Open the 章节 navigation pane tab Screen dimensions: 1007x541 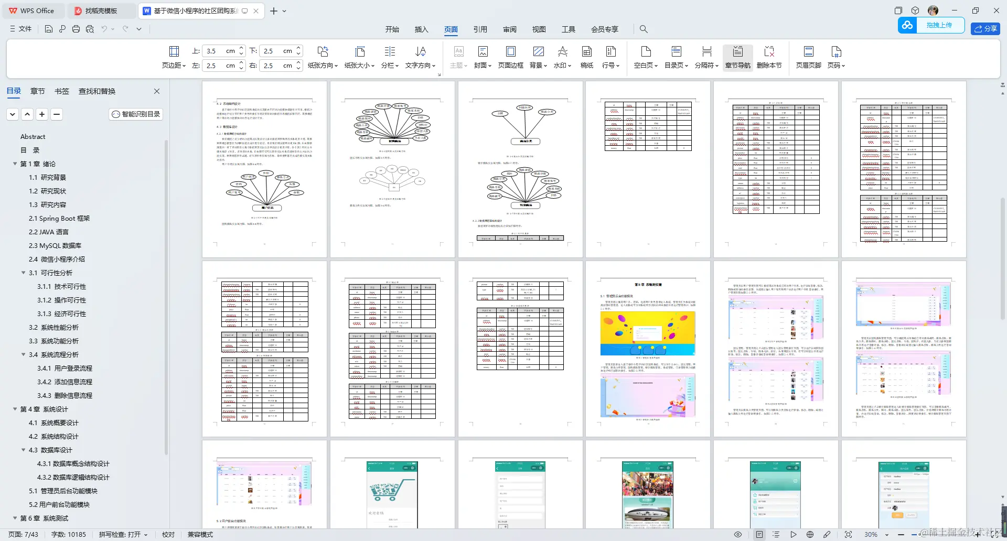pyautogui.click(x=38, y=91)
